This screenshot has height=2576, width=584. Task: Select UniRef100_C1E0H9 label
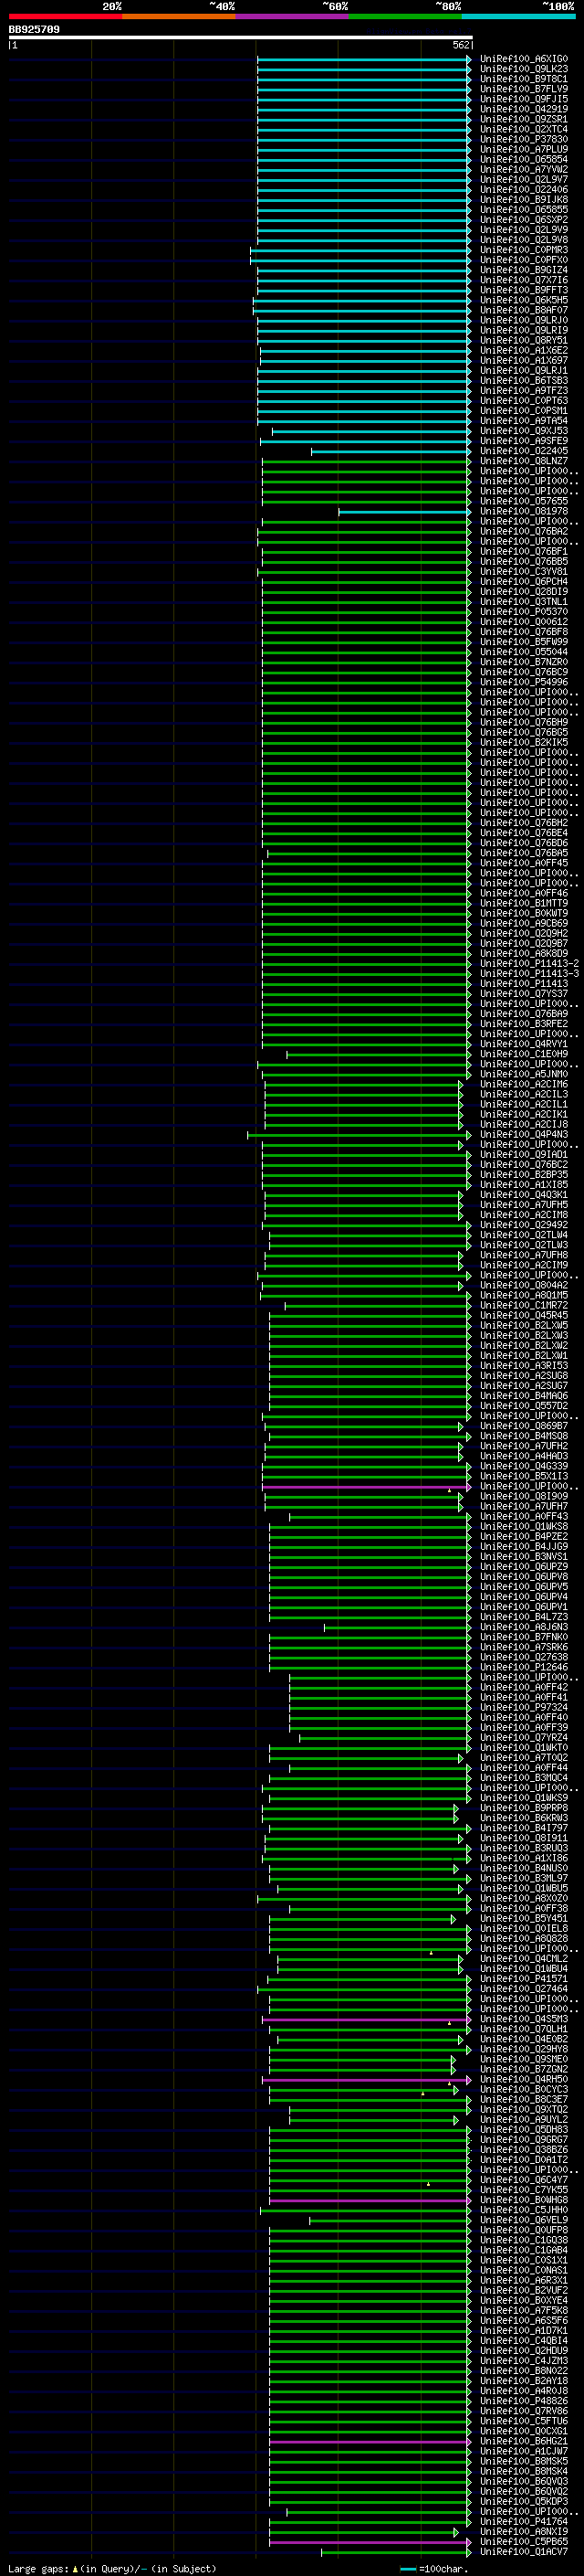click(x=524, y=1054)
